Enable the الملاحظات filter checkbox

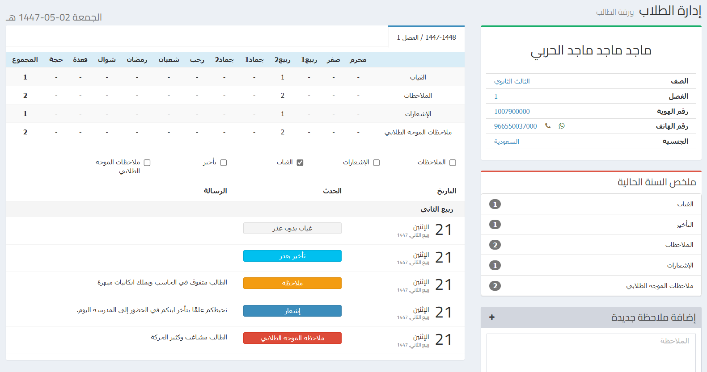453,163
